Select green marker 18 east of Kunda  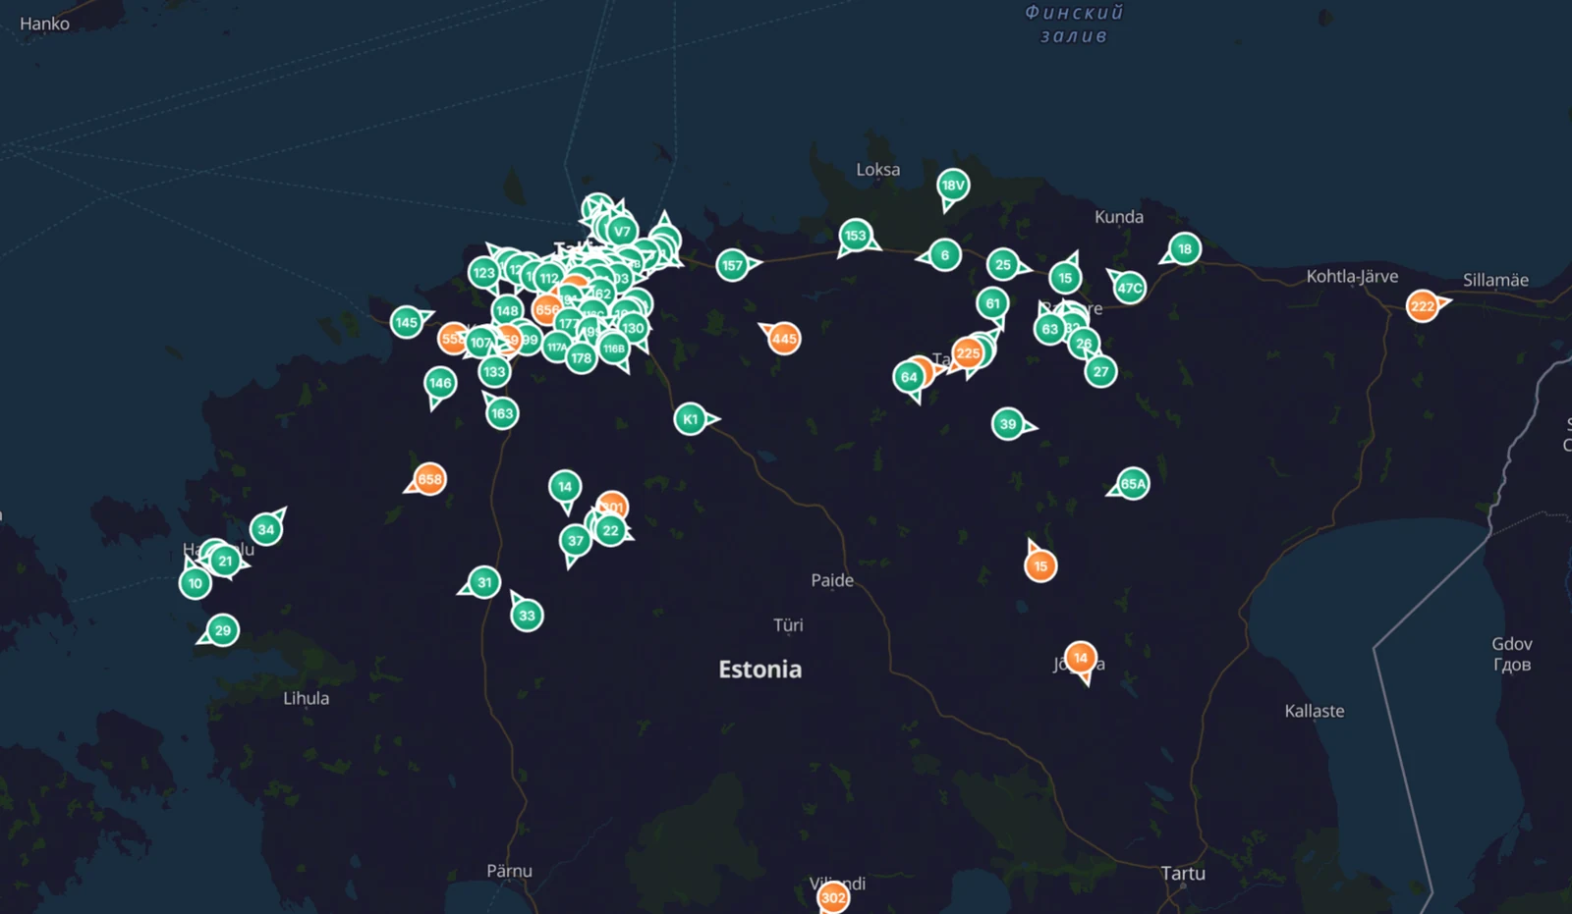click(1185, 249)
